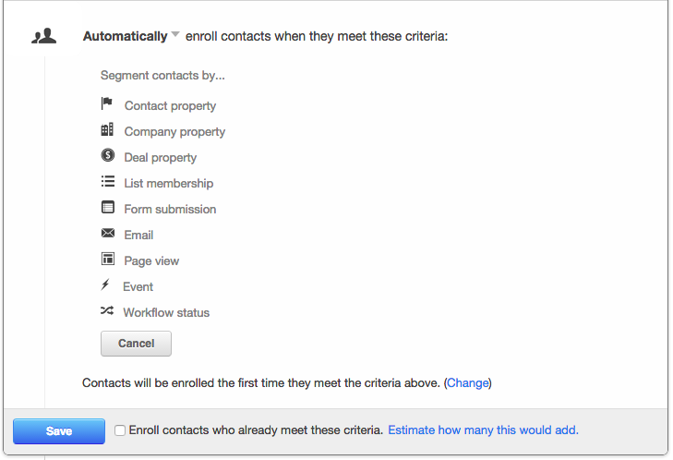673x460 pixels.
Task: Click the contacts people icon
Action: pos(43,36)
